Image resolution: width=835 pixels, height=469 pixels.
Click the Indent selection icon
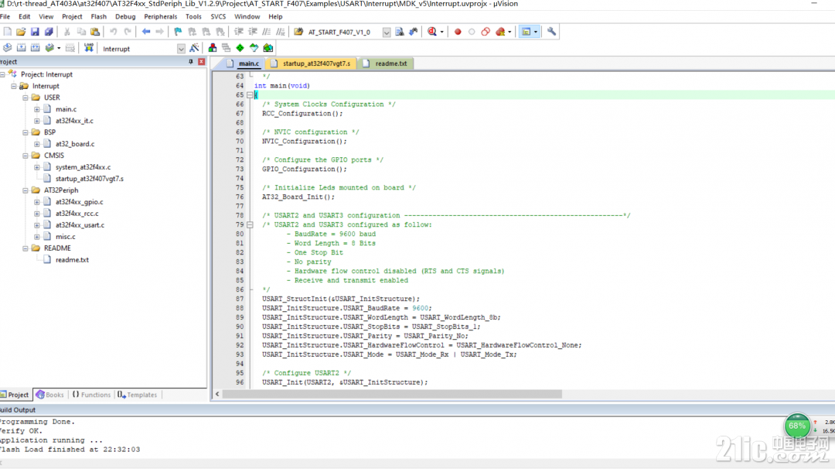[x=239, y=32]
